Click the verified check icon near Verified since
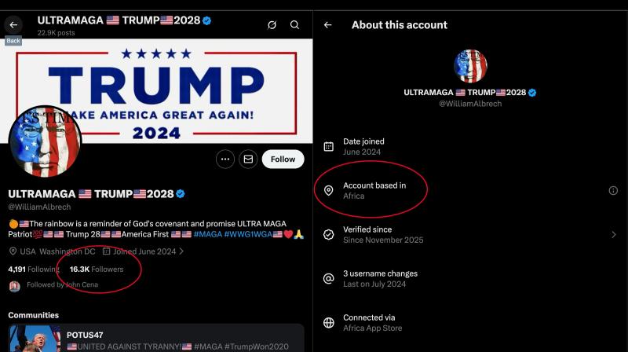 [329, 234]
